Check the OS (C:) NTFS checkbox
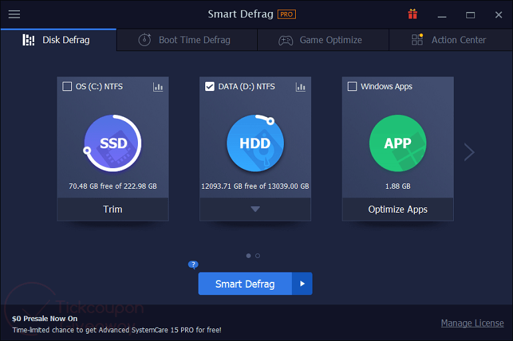The height and width of the screenshot is (341, 513). click(67, 86)
